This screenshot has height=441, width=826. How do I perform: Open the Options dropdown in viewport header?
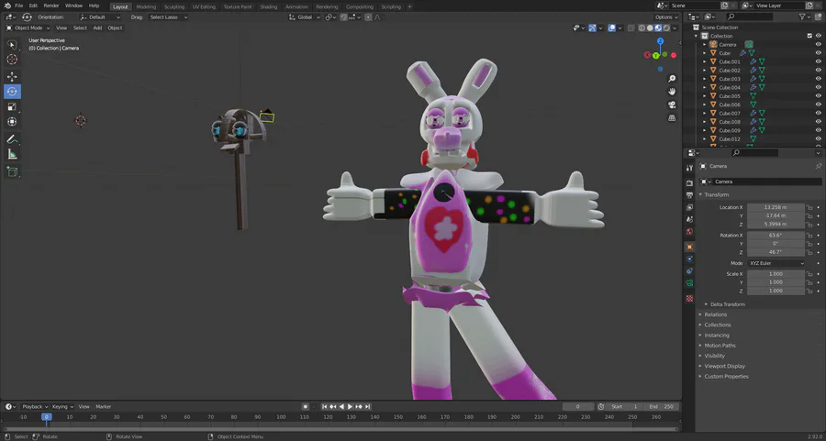tap(666, 17)
